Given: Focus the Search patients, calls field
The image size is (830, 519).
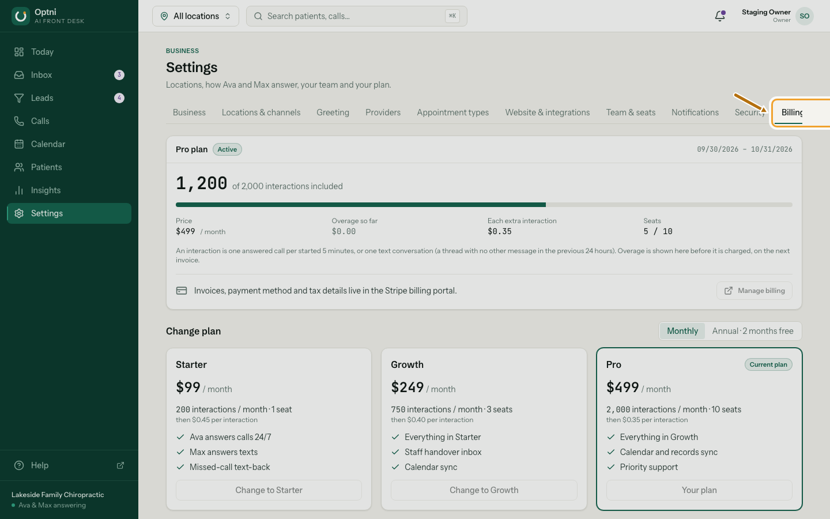Looking at the screenshot, I should [x=357, y=16].
